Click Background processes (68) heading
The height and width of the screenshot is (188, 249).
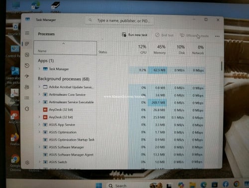(x=64, y=79)
